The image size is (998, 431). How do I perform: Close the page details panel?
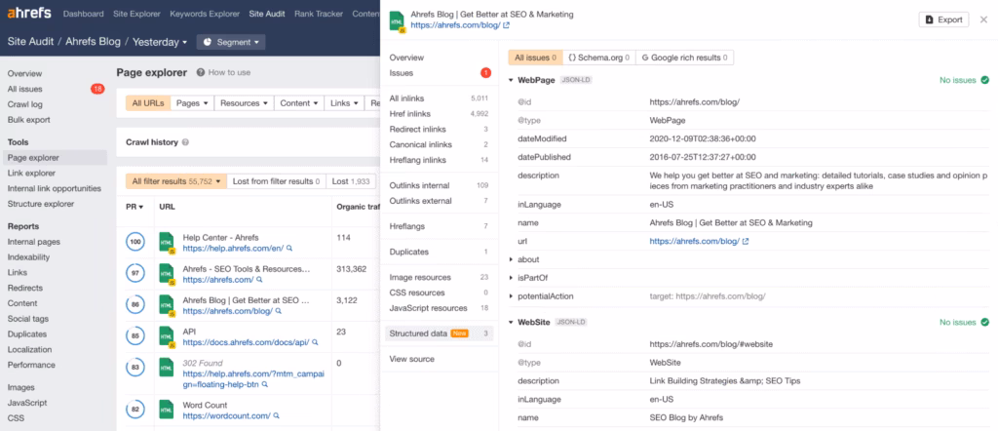tap(982, 19)
